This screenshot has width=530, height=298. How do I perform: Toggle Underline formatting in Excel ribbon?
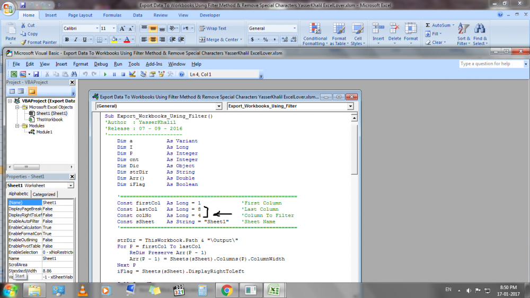[84, 40]
